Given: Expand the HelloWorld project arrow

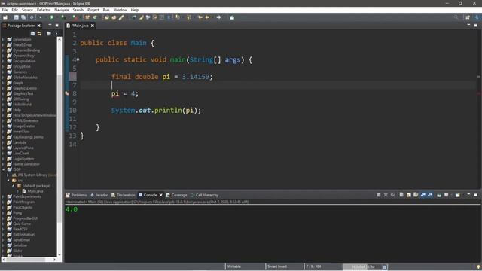Looking at the screenshot, I should [3, 104].
